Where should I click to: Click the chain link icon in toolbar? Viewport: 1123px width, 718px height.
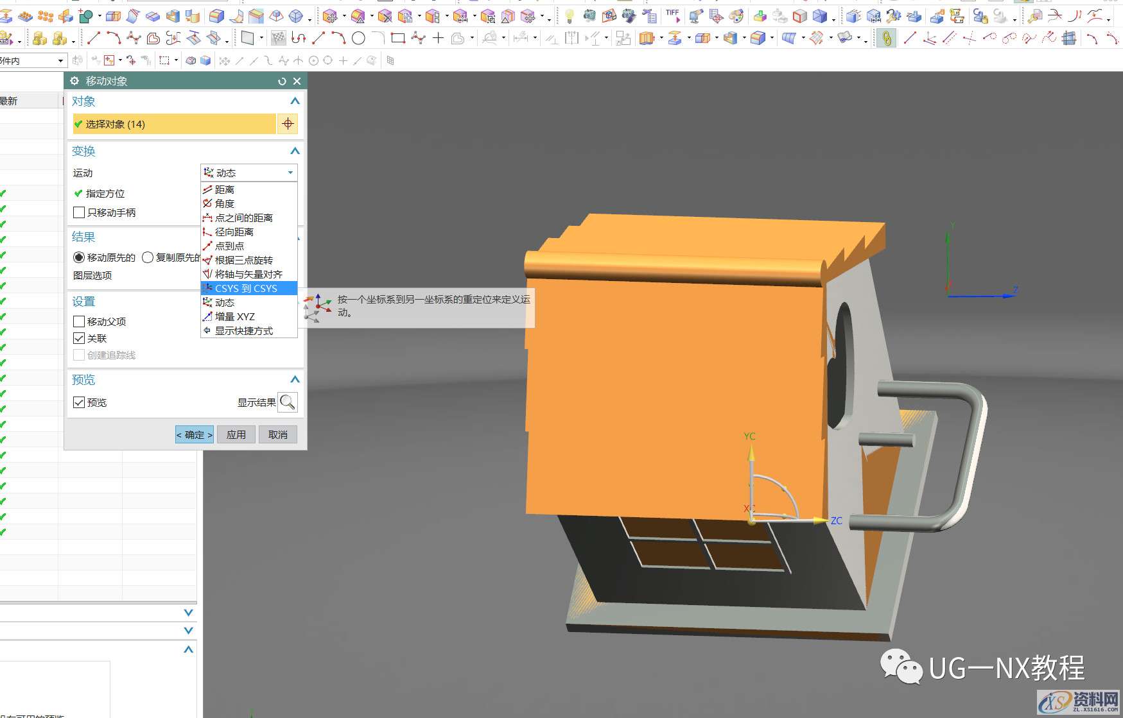coord(887,38)
